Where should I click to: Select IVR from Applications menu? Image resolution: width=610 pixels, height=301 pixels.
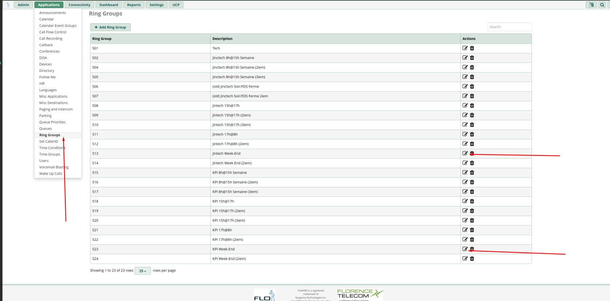point(42,84)
